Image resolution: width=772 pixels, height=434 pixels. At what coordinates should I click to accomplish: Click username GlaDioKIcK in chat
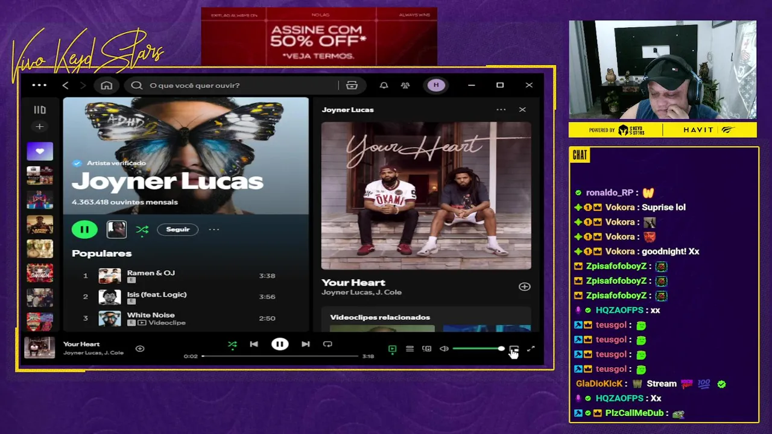[x=599, y=384]
